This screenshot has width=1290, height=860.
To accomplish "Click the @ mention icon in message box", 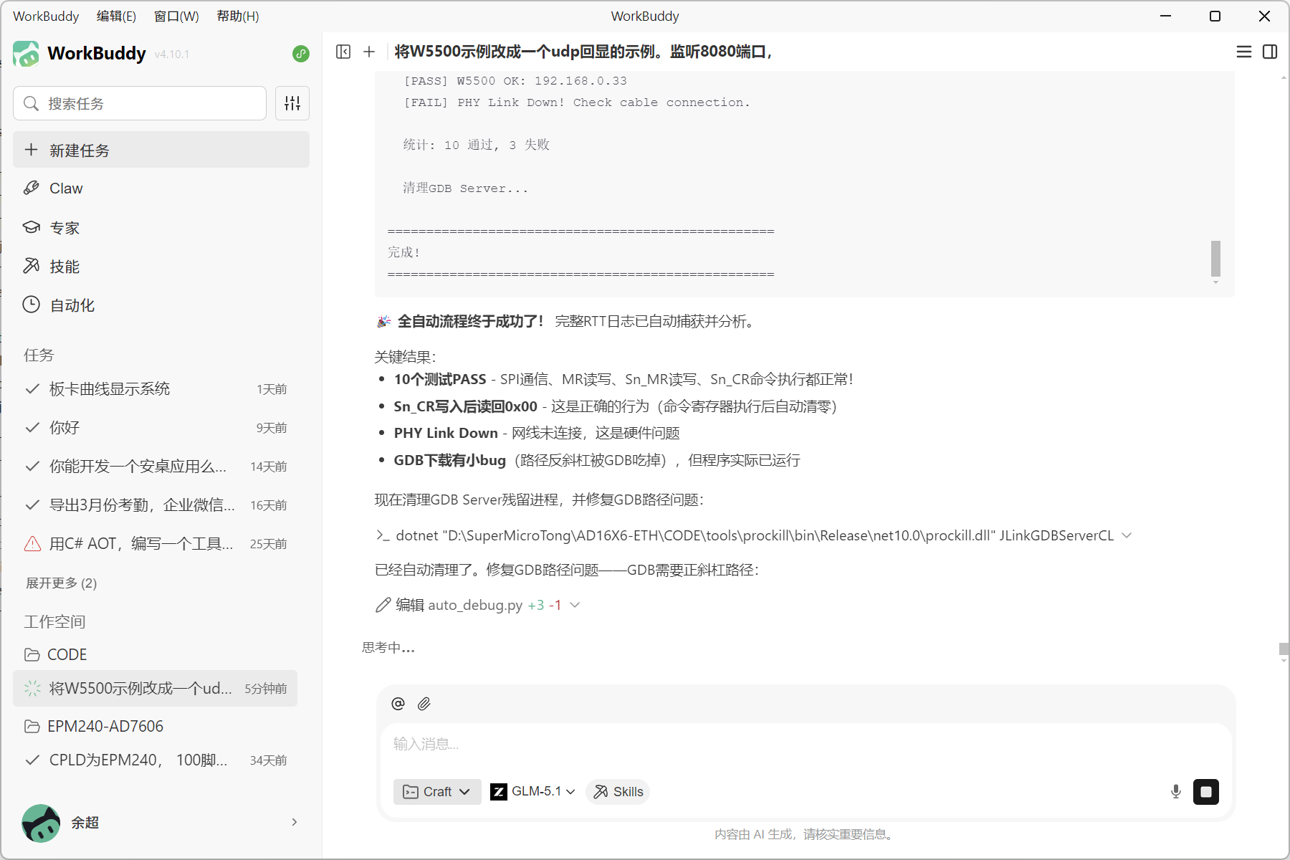I will (398, 703).
